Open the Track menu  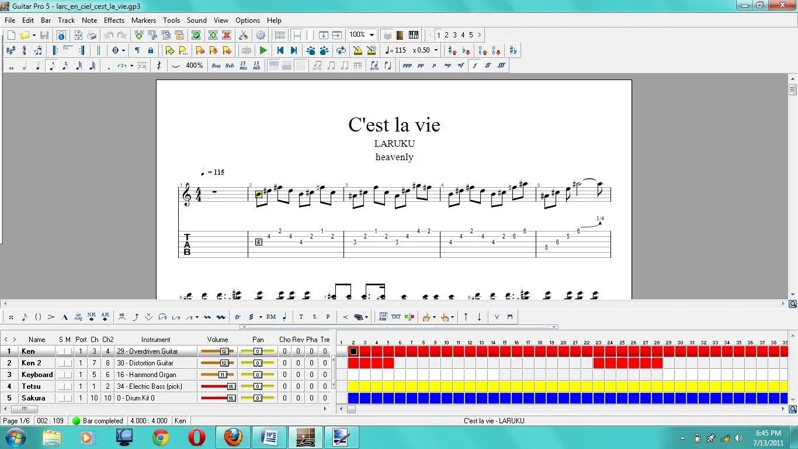coord(66,20)
